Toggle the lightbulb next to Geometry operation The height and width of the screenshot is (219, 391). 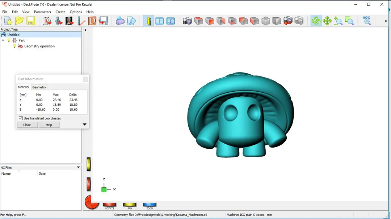click(14, 46)
